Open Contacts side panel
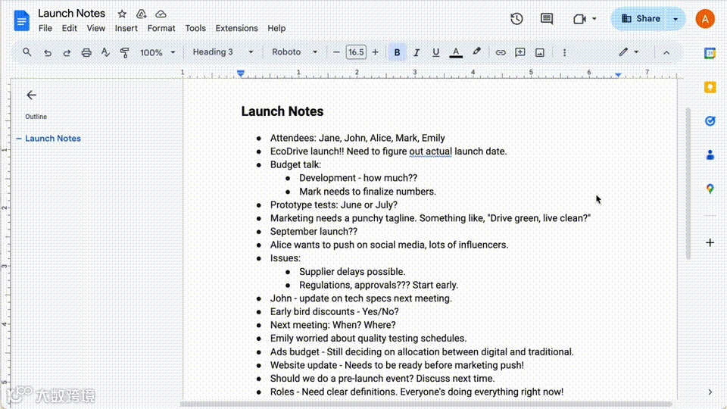This screenshot has width=727, height=409. pos(710,155)
